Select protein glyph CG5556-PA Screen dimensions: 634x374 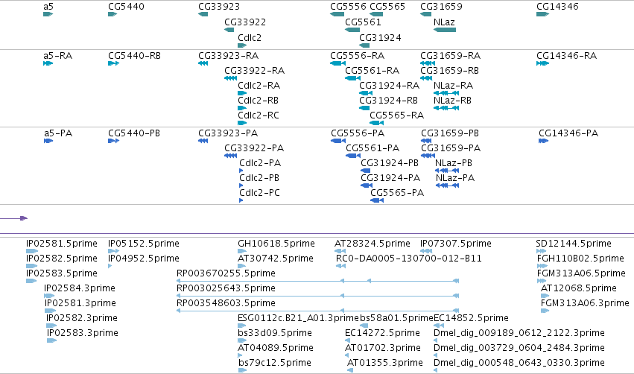pos(338,141)
